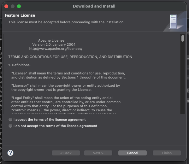Image resolution: width=189 pixels, height=164 pixels.
Task: Click the Next button
Action: 98,153
